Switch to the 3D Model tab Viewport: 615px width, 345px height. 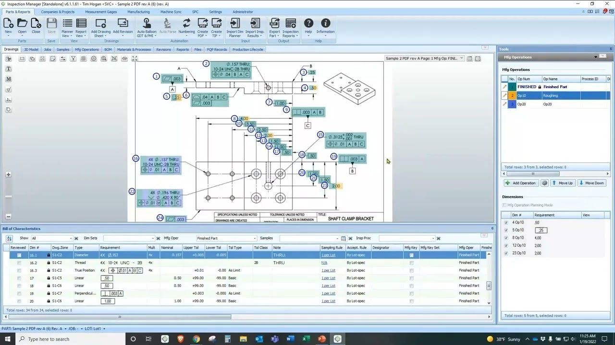pyautogui.click(x=31, y=49)
